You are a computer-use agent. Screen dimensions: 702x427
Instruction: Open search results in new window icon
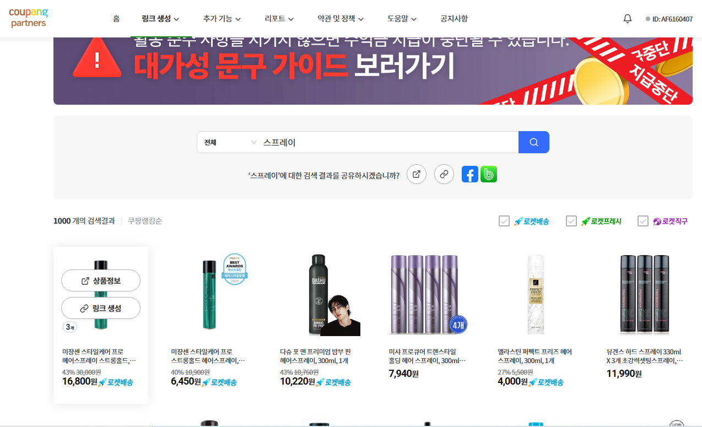(417, 175)
